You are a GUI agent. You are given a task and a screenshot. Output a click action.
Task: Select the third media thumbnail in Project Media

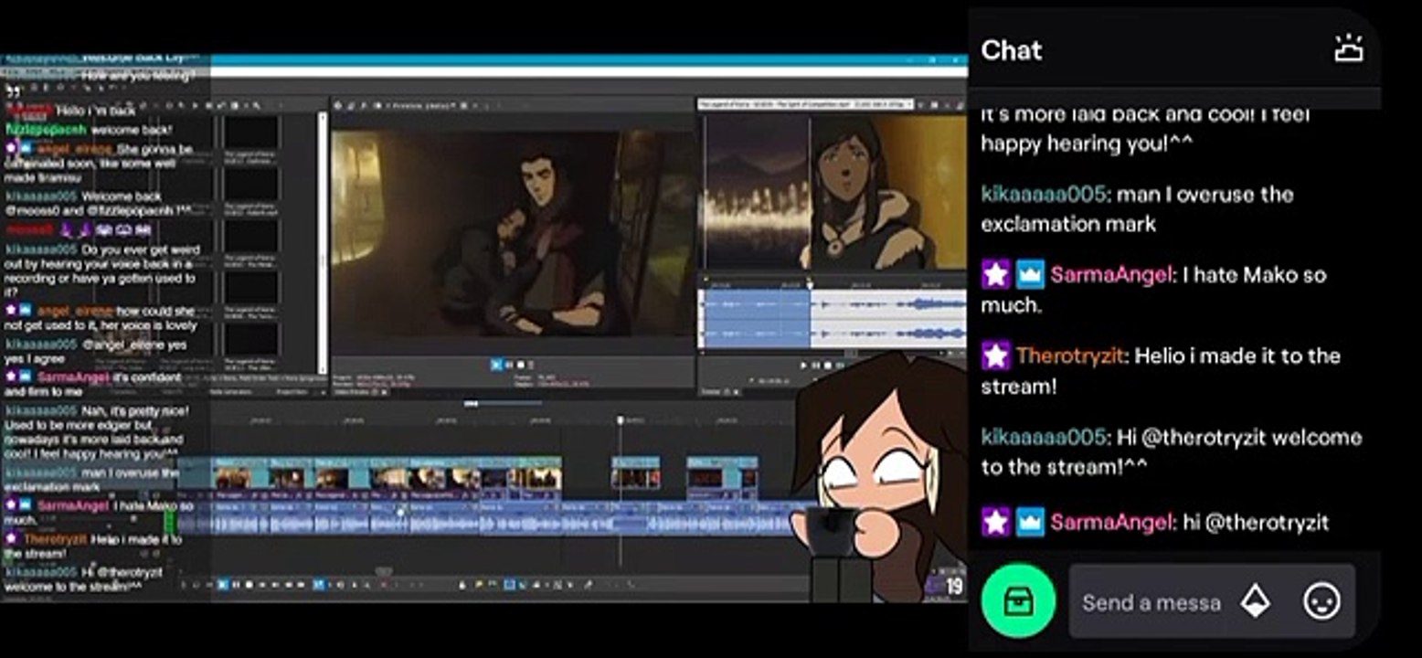click(x=251, y=236)
